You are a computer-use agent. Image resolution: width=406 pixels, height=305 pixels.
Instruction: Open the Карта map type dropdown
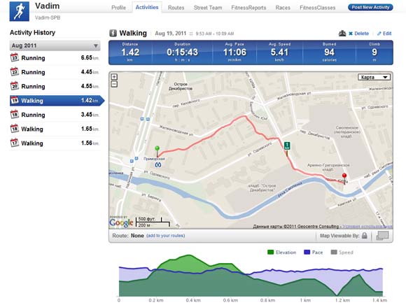[374, 77]
